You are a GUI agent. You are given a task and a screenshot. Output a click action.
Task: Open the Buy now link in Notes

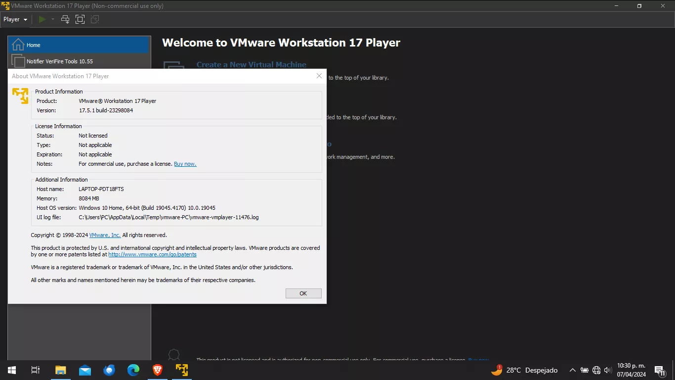tap(185, 164)
